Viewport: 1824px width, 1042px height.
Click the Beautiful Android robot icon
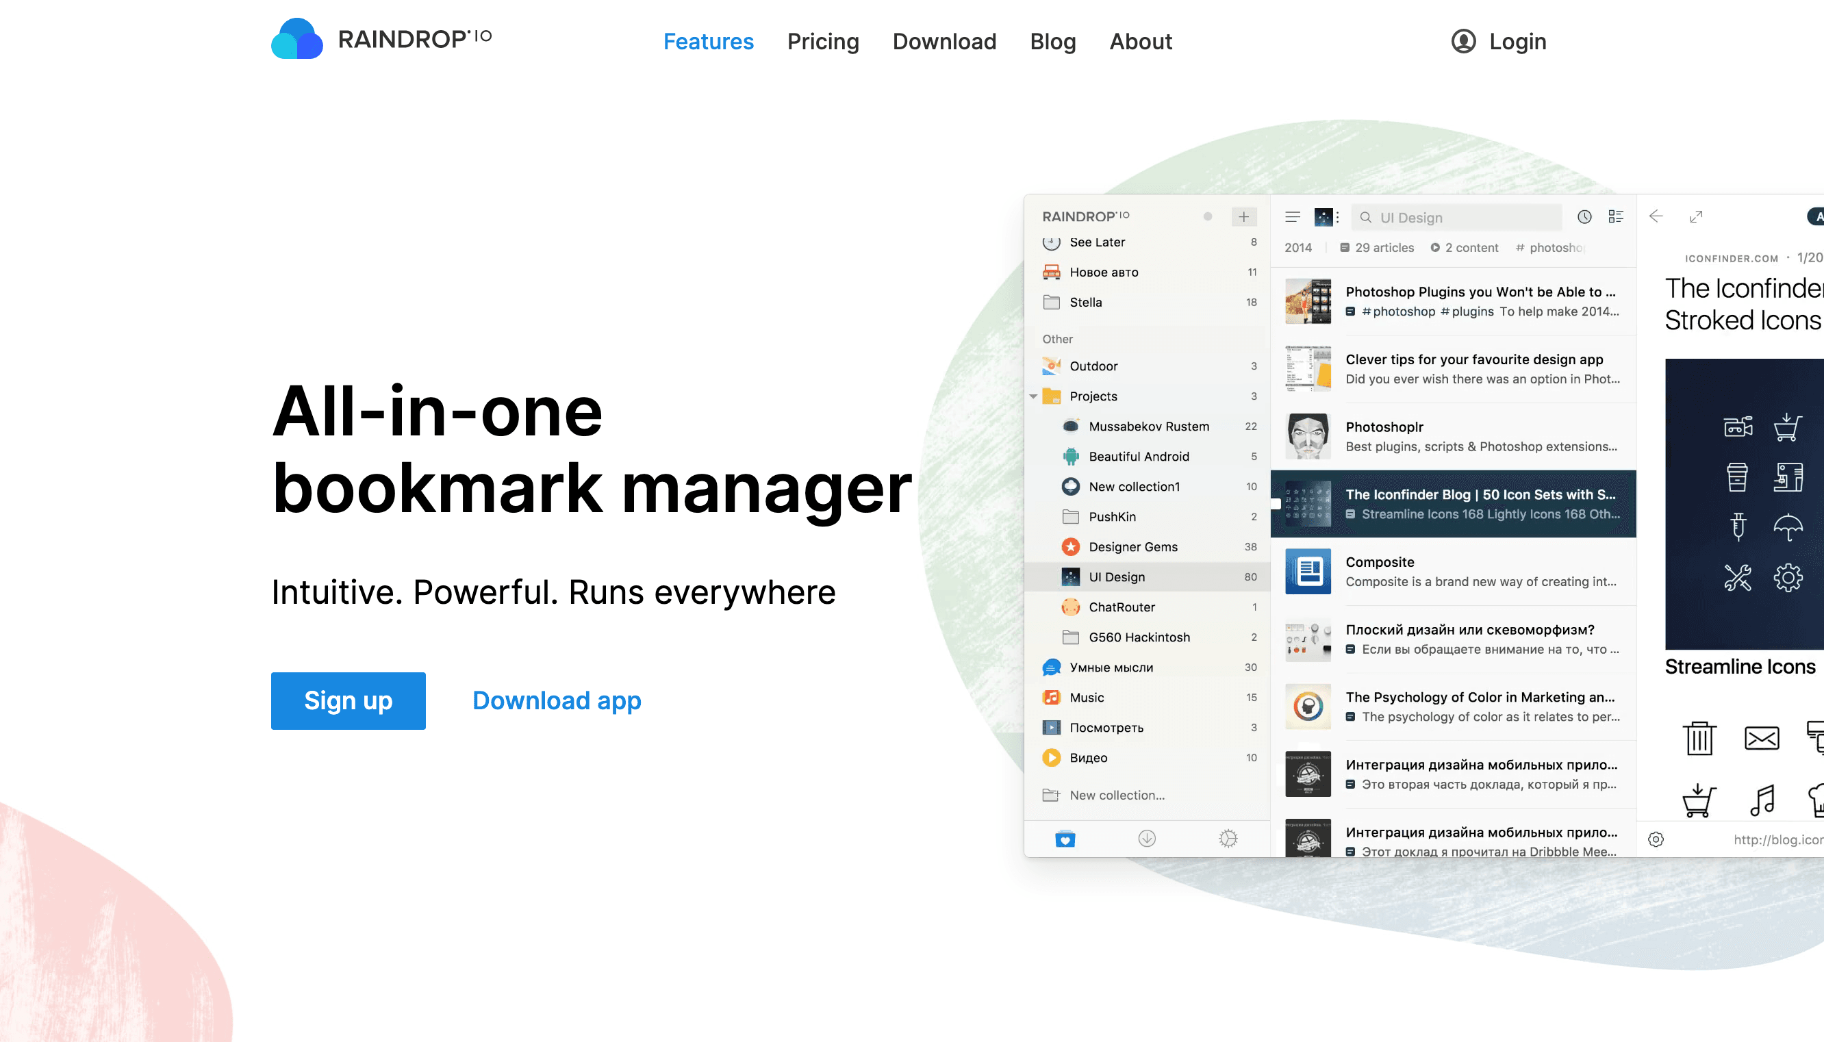1070,457
